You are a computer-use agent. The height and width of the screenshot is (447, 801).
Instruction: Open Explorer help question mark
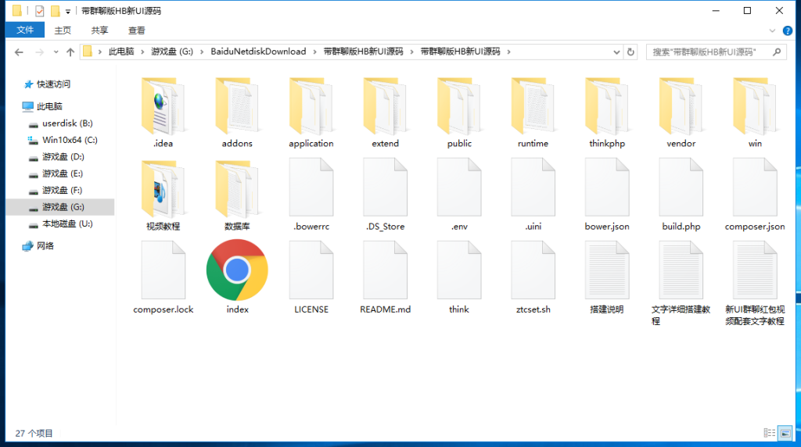pos(788,30)
